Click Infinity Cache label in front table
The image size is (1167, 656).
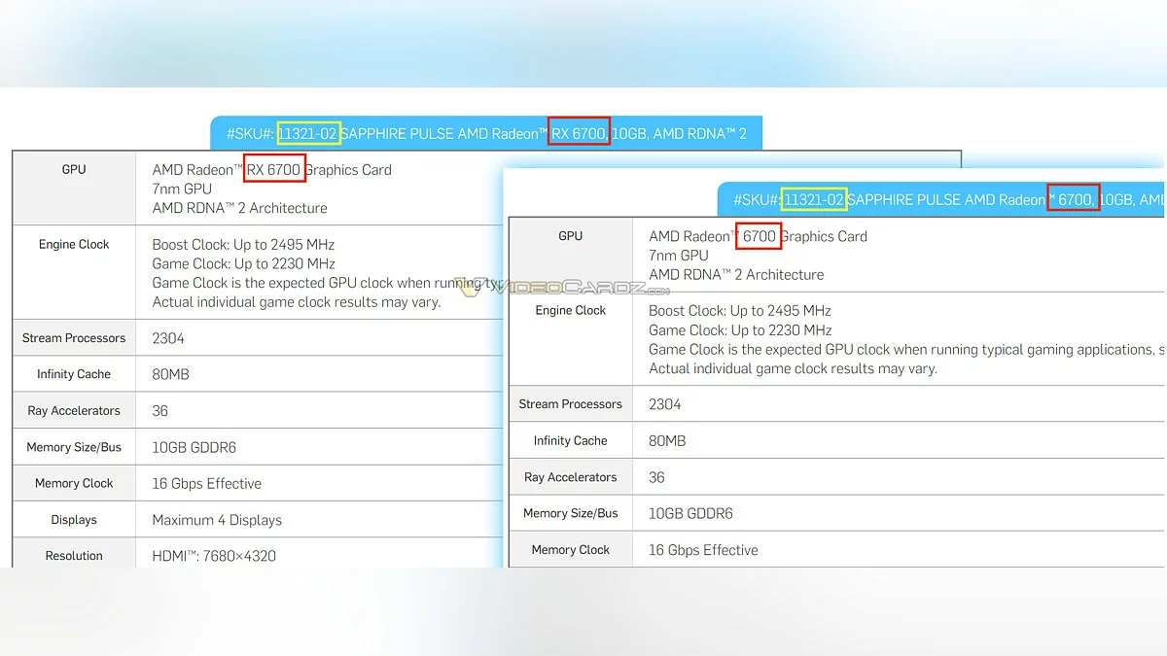tap(571, 440)
